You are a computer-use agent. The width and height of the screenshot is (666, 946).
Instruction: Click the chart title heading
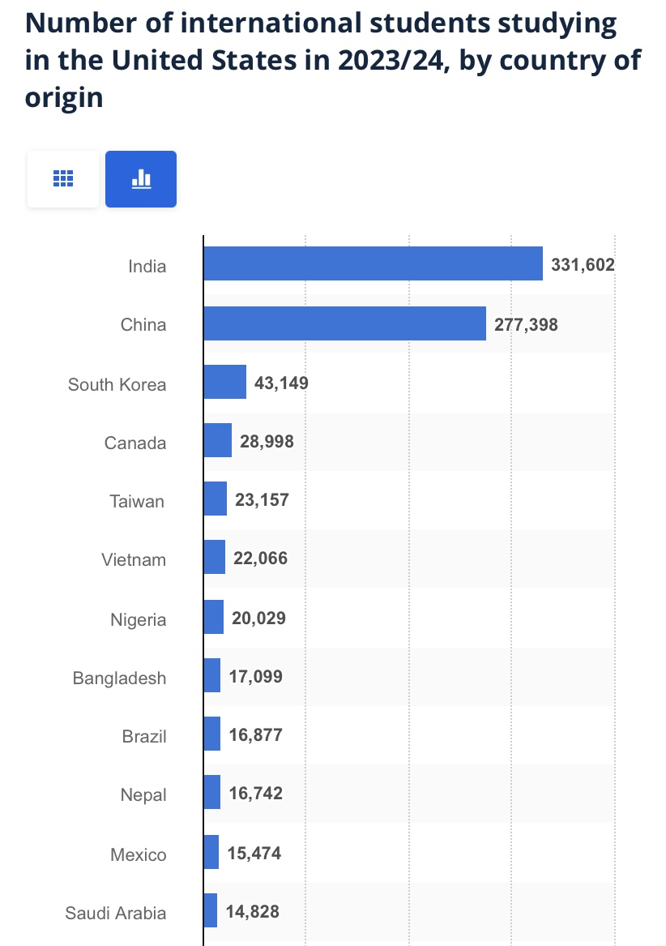[x=333, y=61]
